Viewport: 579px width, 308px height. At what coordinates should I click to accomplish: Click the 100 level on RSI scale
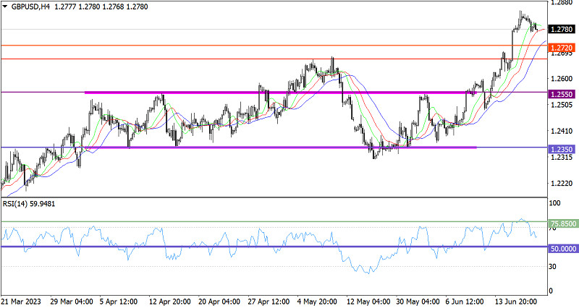click(555, 205)
